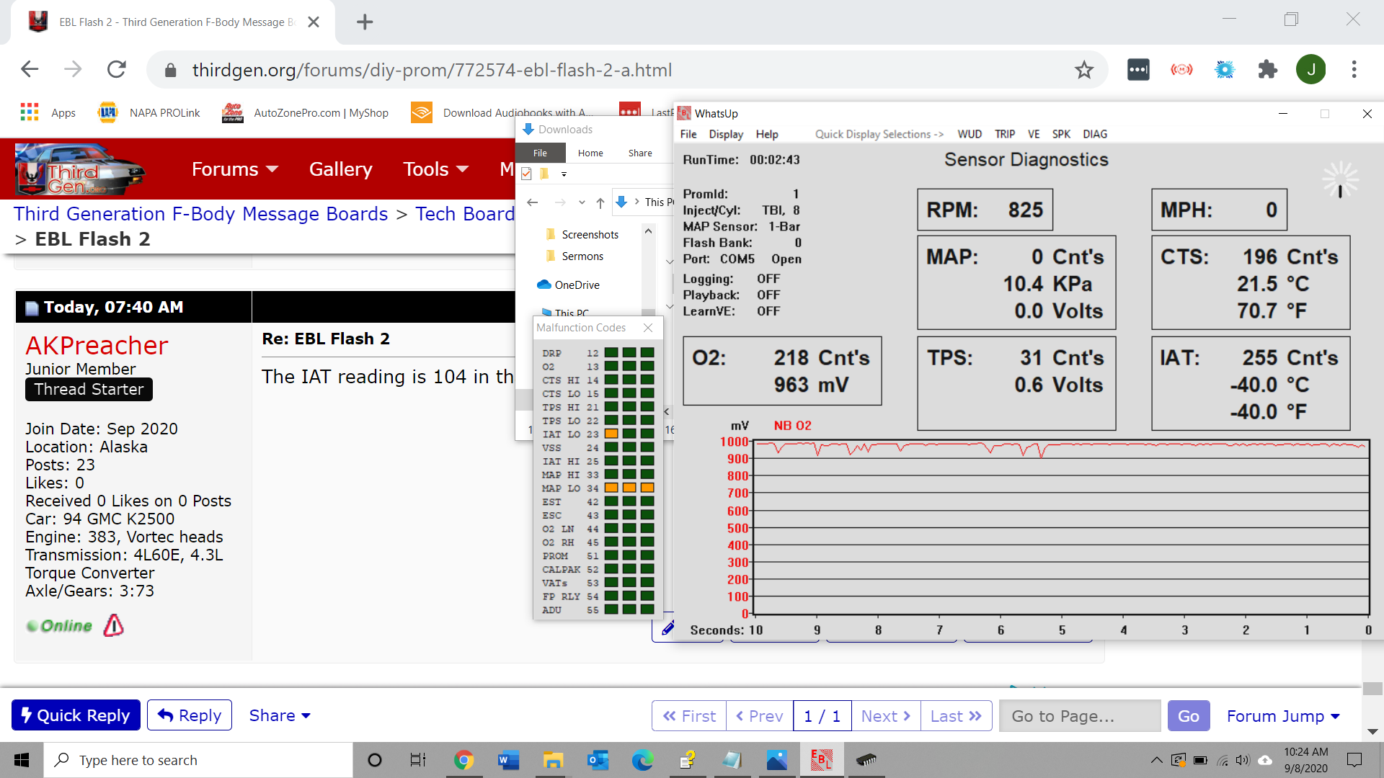
Task: Click the File Explorer taskbar icon
Action: click(553, 759)
